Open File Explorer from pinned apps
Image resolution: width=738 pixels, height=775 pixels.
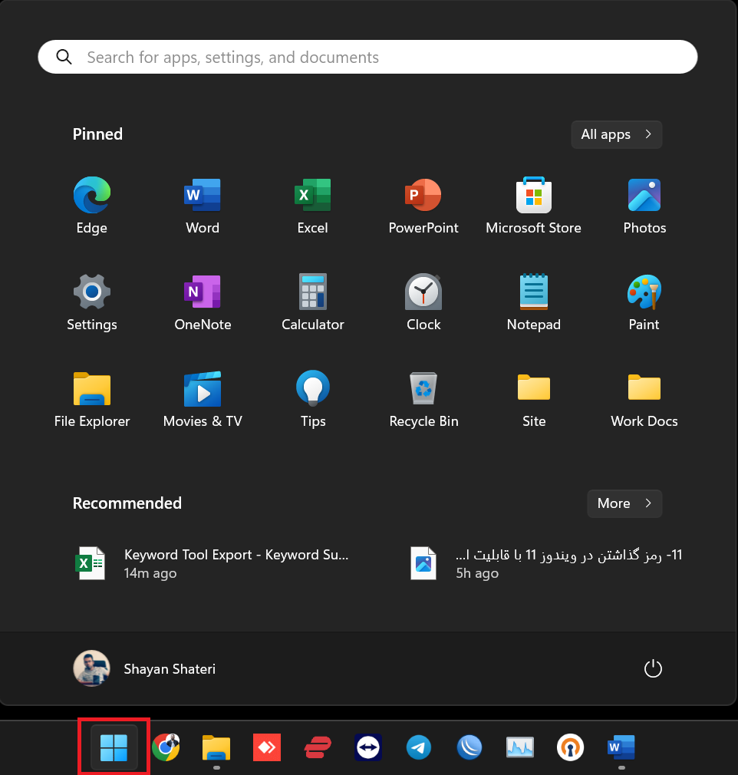92,399
